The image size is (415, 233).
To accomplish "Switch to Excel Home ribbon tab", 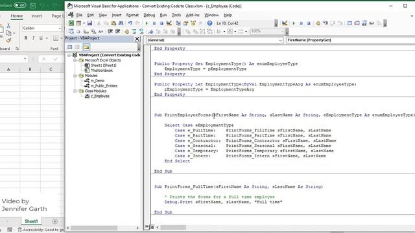I will point(16,16).
